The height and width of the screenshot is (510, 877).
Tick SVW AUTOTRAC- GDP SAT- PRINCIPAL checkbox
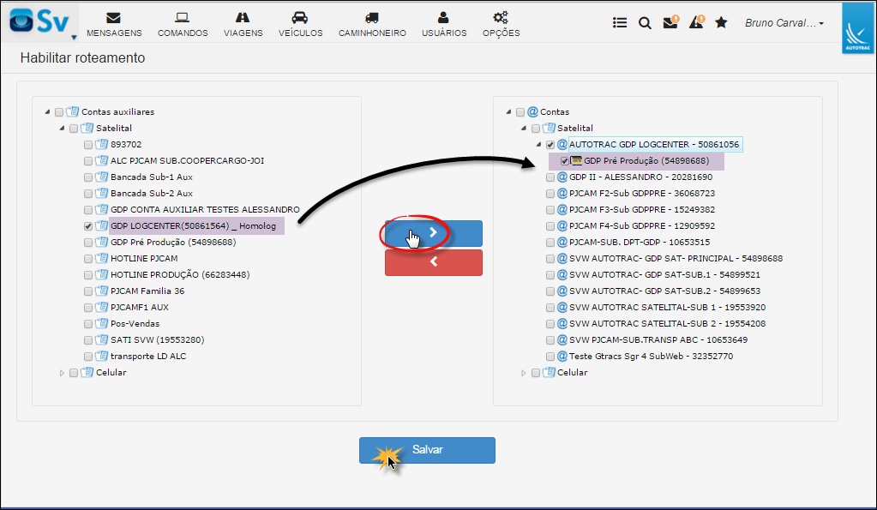click(550, 259)
